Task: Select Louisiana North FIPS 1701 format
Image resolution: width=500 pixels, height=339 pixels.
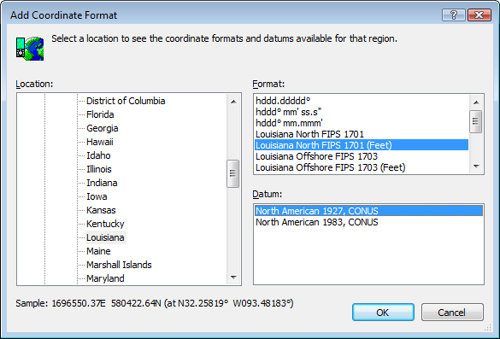Action: 362,134
